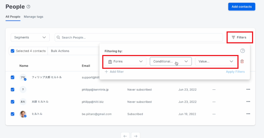
Task: Switch to Manage tags tab
Action: click(x=33, y=16)
